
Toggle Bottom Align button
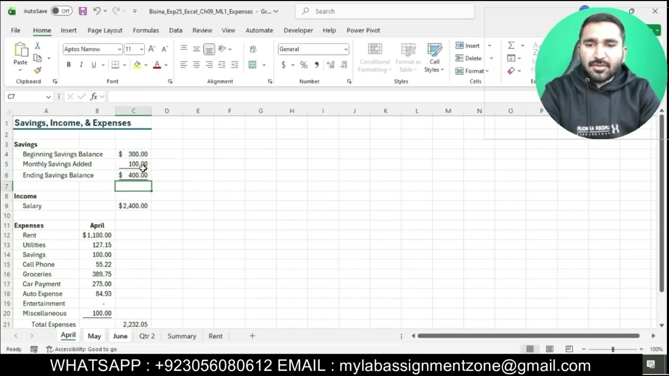tap(209, 49)
